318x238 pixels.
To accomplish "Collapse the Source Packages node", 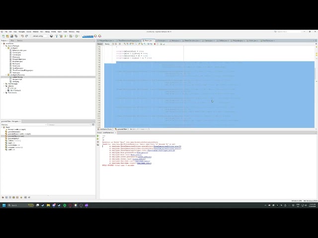I will [x=4, y=46].
